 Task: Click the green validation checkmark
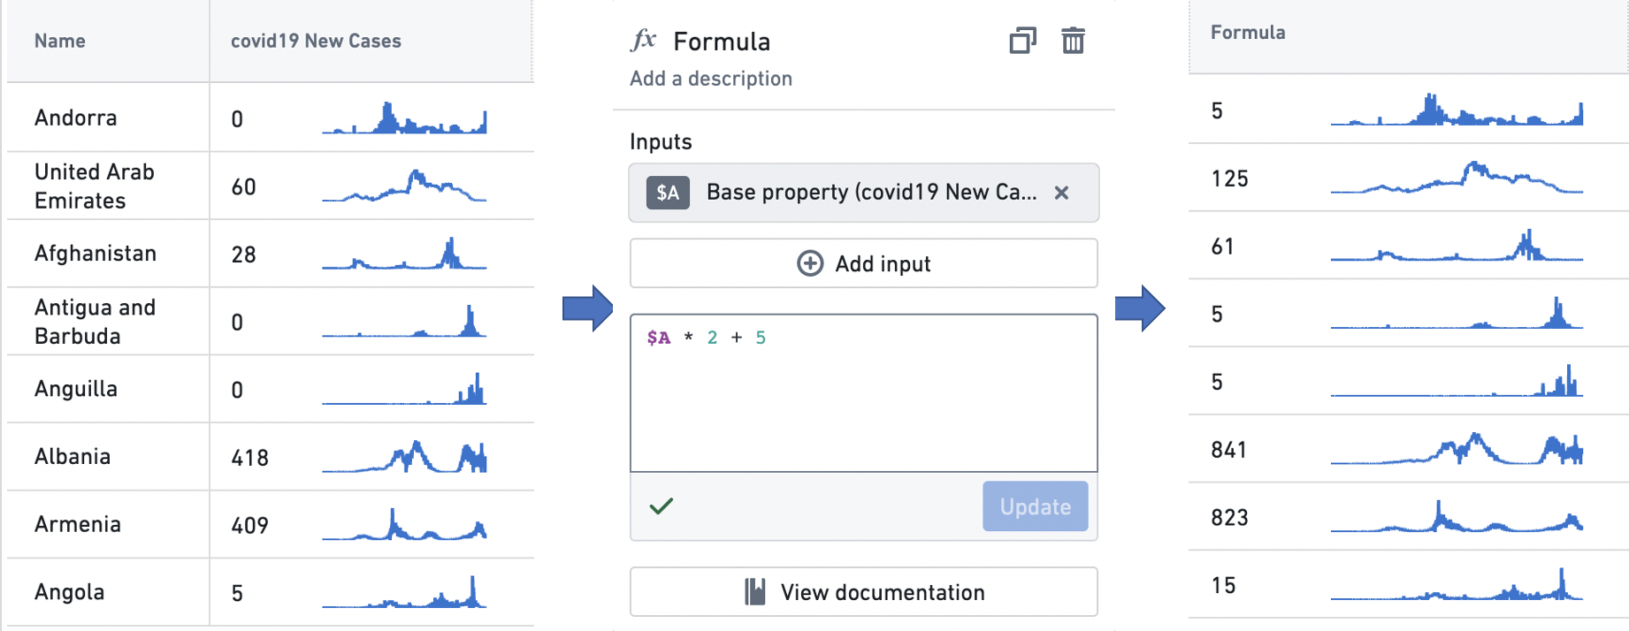coord(662,506)
